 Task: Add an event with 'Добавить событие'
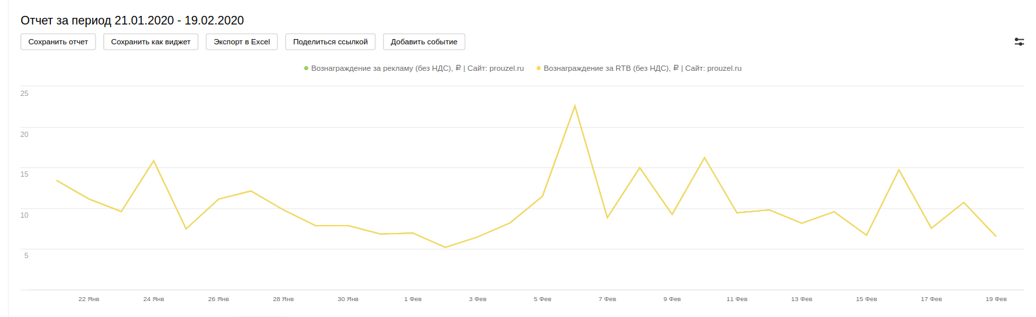tap(424, 42)
